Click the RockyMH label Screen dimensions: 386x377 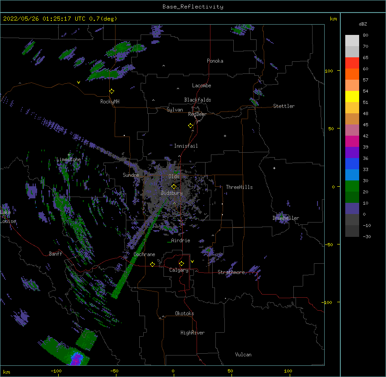tap(110, 102)
